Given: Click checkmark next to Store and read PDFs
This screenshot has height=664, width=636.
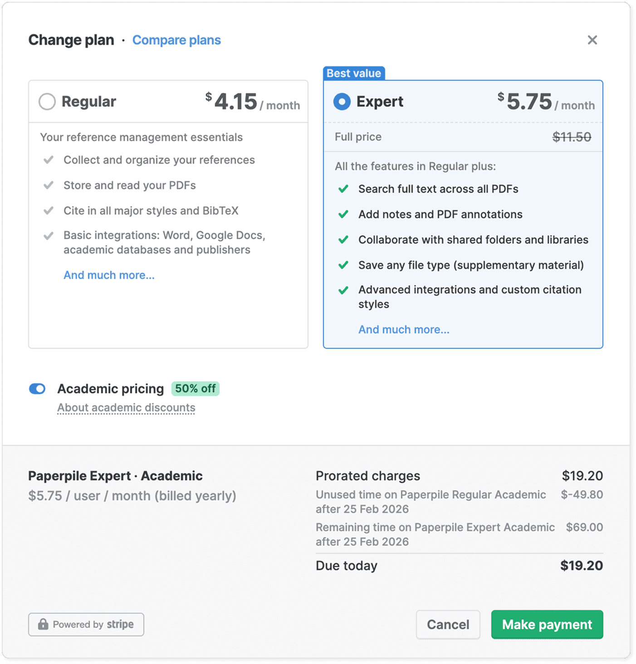Looking at the screenshot, I should click(49, 186).
